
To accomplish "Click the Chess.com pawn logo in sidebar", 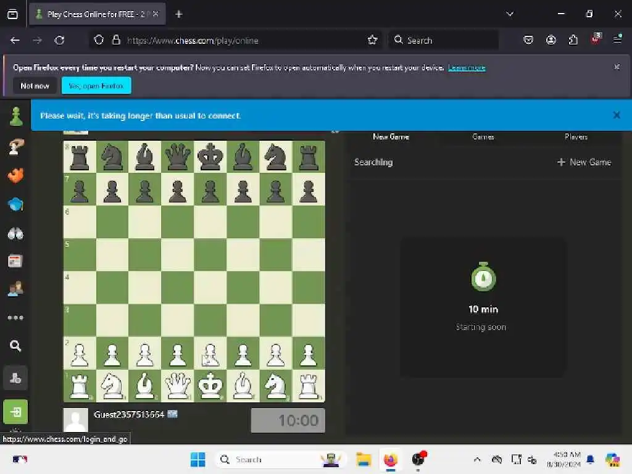I will 15,117.
